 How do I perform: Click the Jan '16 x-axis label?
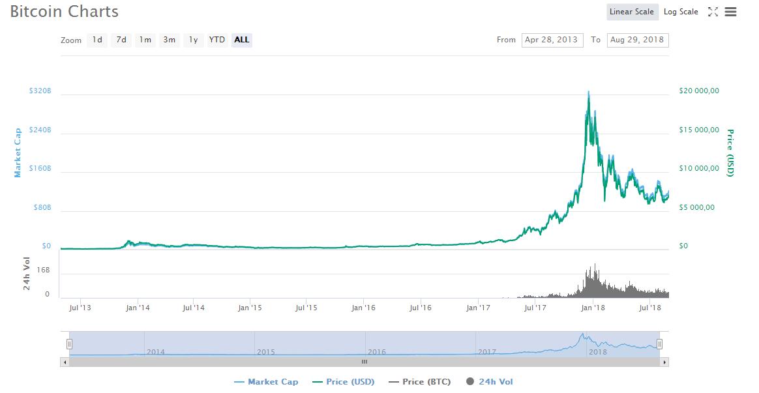click(x=364, y=308)
